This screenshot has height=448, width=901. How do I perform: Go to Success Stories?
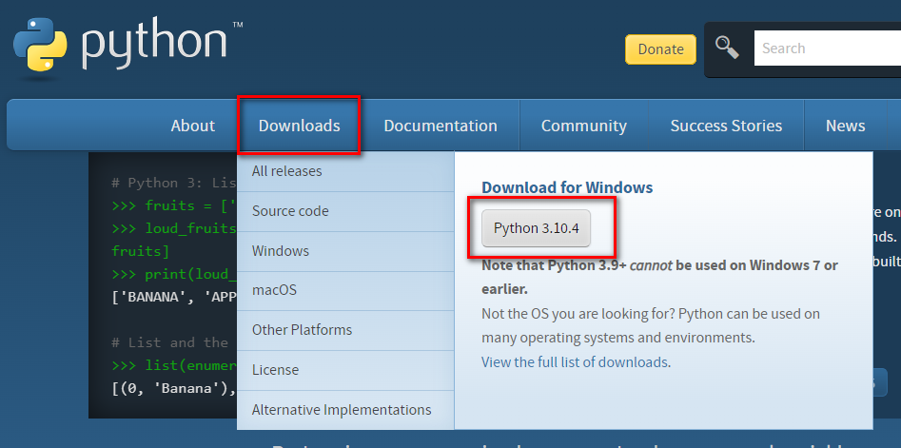pyautogui.click(x=726, y=126)
